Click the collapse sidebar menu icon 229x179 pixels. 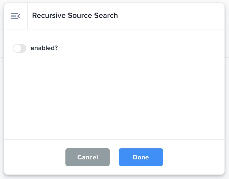[x=15, y=16]
